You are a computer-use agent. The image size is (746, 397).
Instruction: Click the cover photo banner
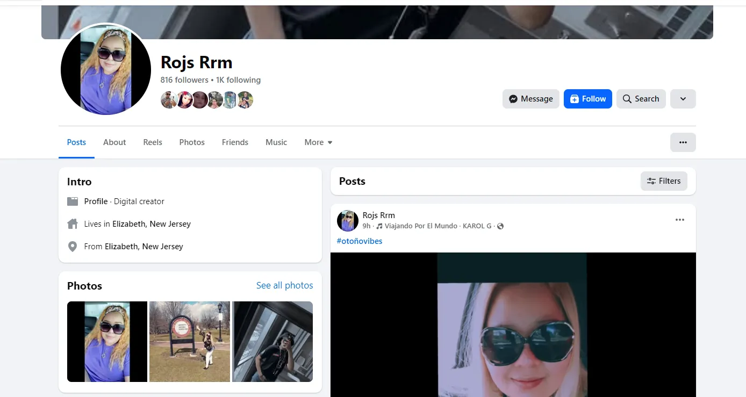pos(377,22)
